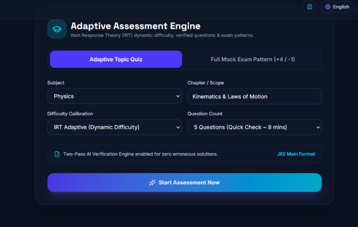Click the JEE Main Format label

point(296,154)
